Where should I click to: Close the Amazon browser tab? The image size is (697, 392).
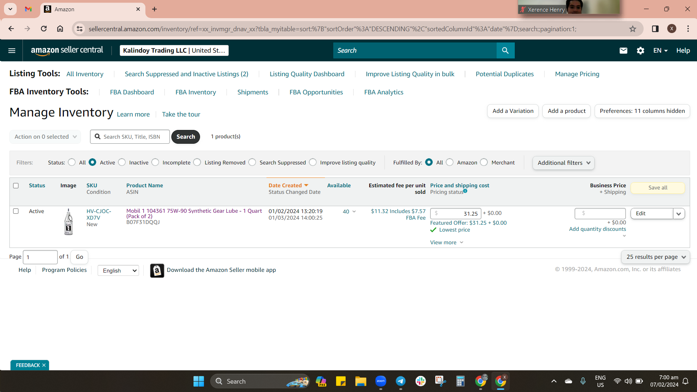pos(138,9)
